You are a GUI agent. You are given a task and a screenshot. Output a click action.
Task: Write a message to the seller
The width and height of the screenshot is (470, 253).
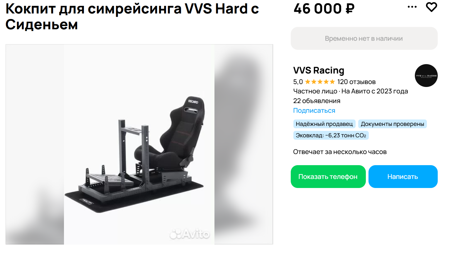coord(403,177)
